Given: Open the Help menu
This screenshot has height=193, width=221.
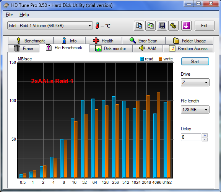Looking at the screenshot, I should (x=24, y=15).
